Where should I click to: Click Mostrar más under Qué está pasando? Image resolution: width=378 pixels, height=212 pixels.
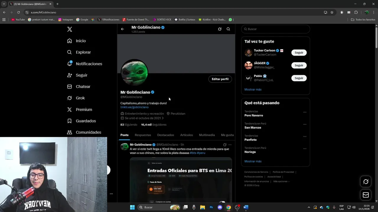[253, 161]
